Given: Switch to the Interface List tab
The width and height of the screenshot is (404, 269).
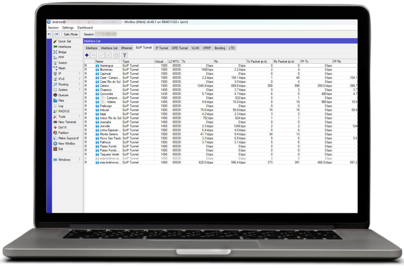Looking at the screenshot, I should coord(109,48).
